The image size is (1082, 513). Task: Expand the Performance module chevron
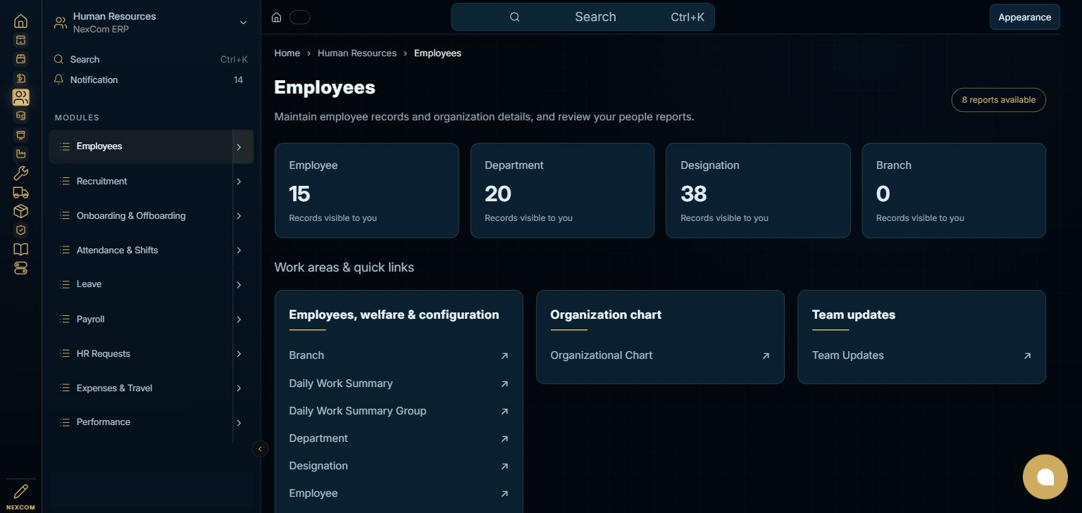click(x=239, y=423)
